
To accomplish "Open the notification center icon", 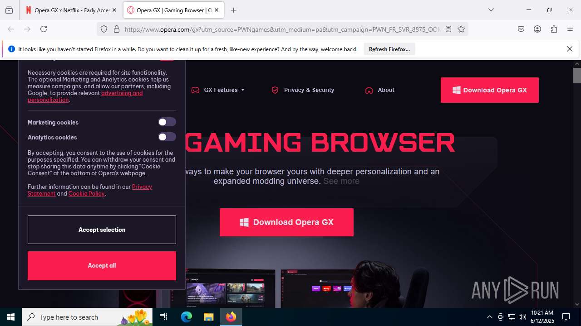I will [566, 317].
